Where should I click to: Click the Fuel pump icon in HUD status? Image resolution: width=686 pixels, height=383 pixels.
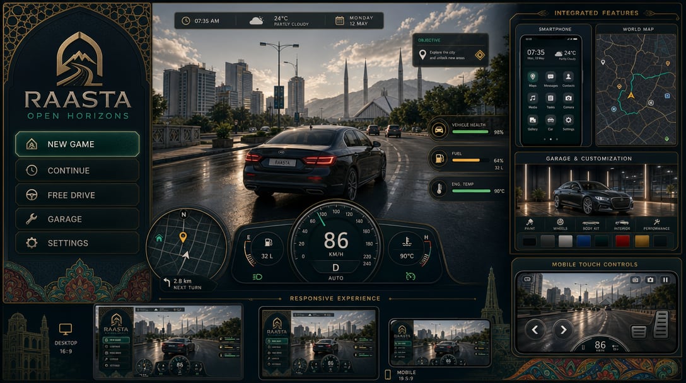[x=439, y=158]
